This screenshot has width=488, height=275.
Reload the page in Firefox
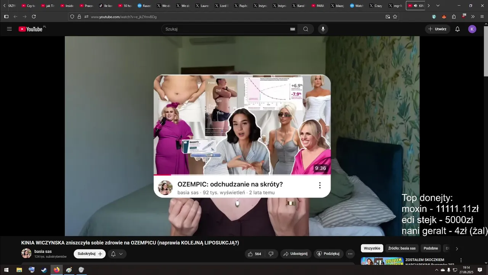(34, 17)
